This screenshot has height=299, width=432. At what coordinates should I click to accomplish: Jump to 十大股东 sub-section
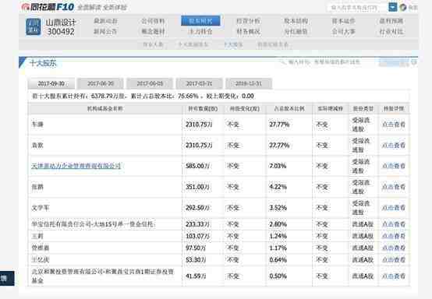233,44
